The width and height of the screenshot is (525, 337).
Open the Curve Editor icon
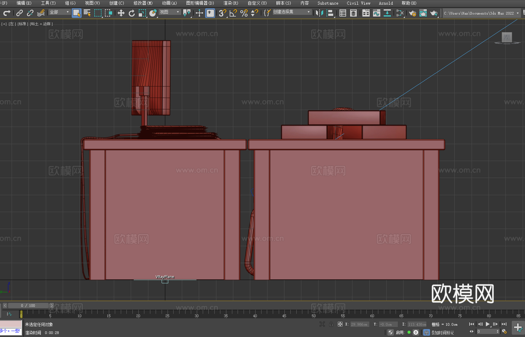point(377,13)
